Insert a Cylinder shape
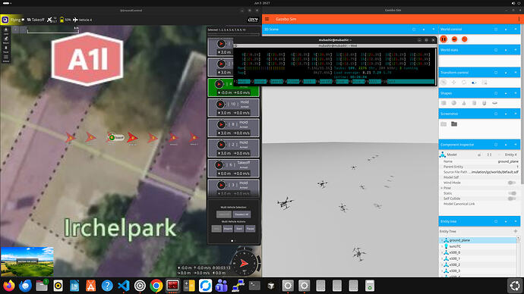Viewport: 524px width, 294px height. [474, 103]
